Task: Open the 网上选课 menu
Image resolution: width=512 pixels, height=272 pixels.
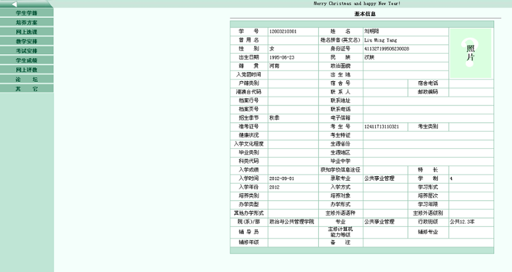Action: click(x=26, y=32)
